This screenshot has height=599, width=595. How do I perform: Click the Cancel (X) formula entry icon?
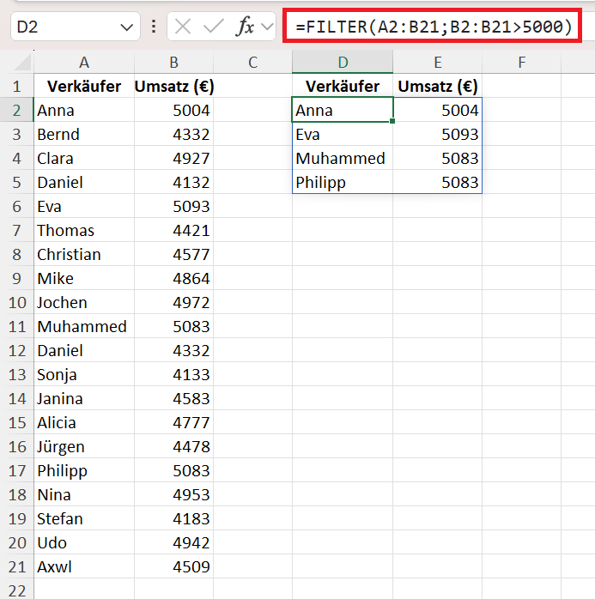(182, 27)
